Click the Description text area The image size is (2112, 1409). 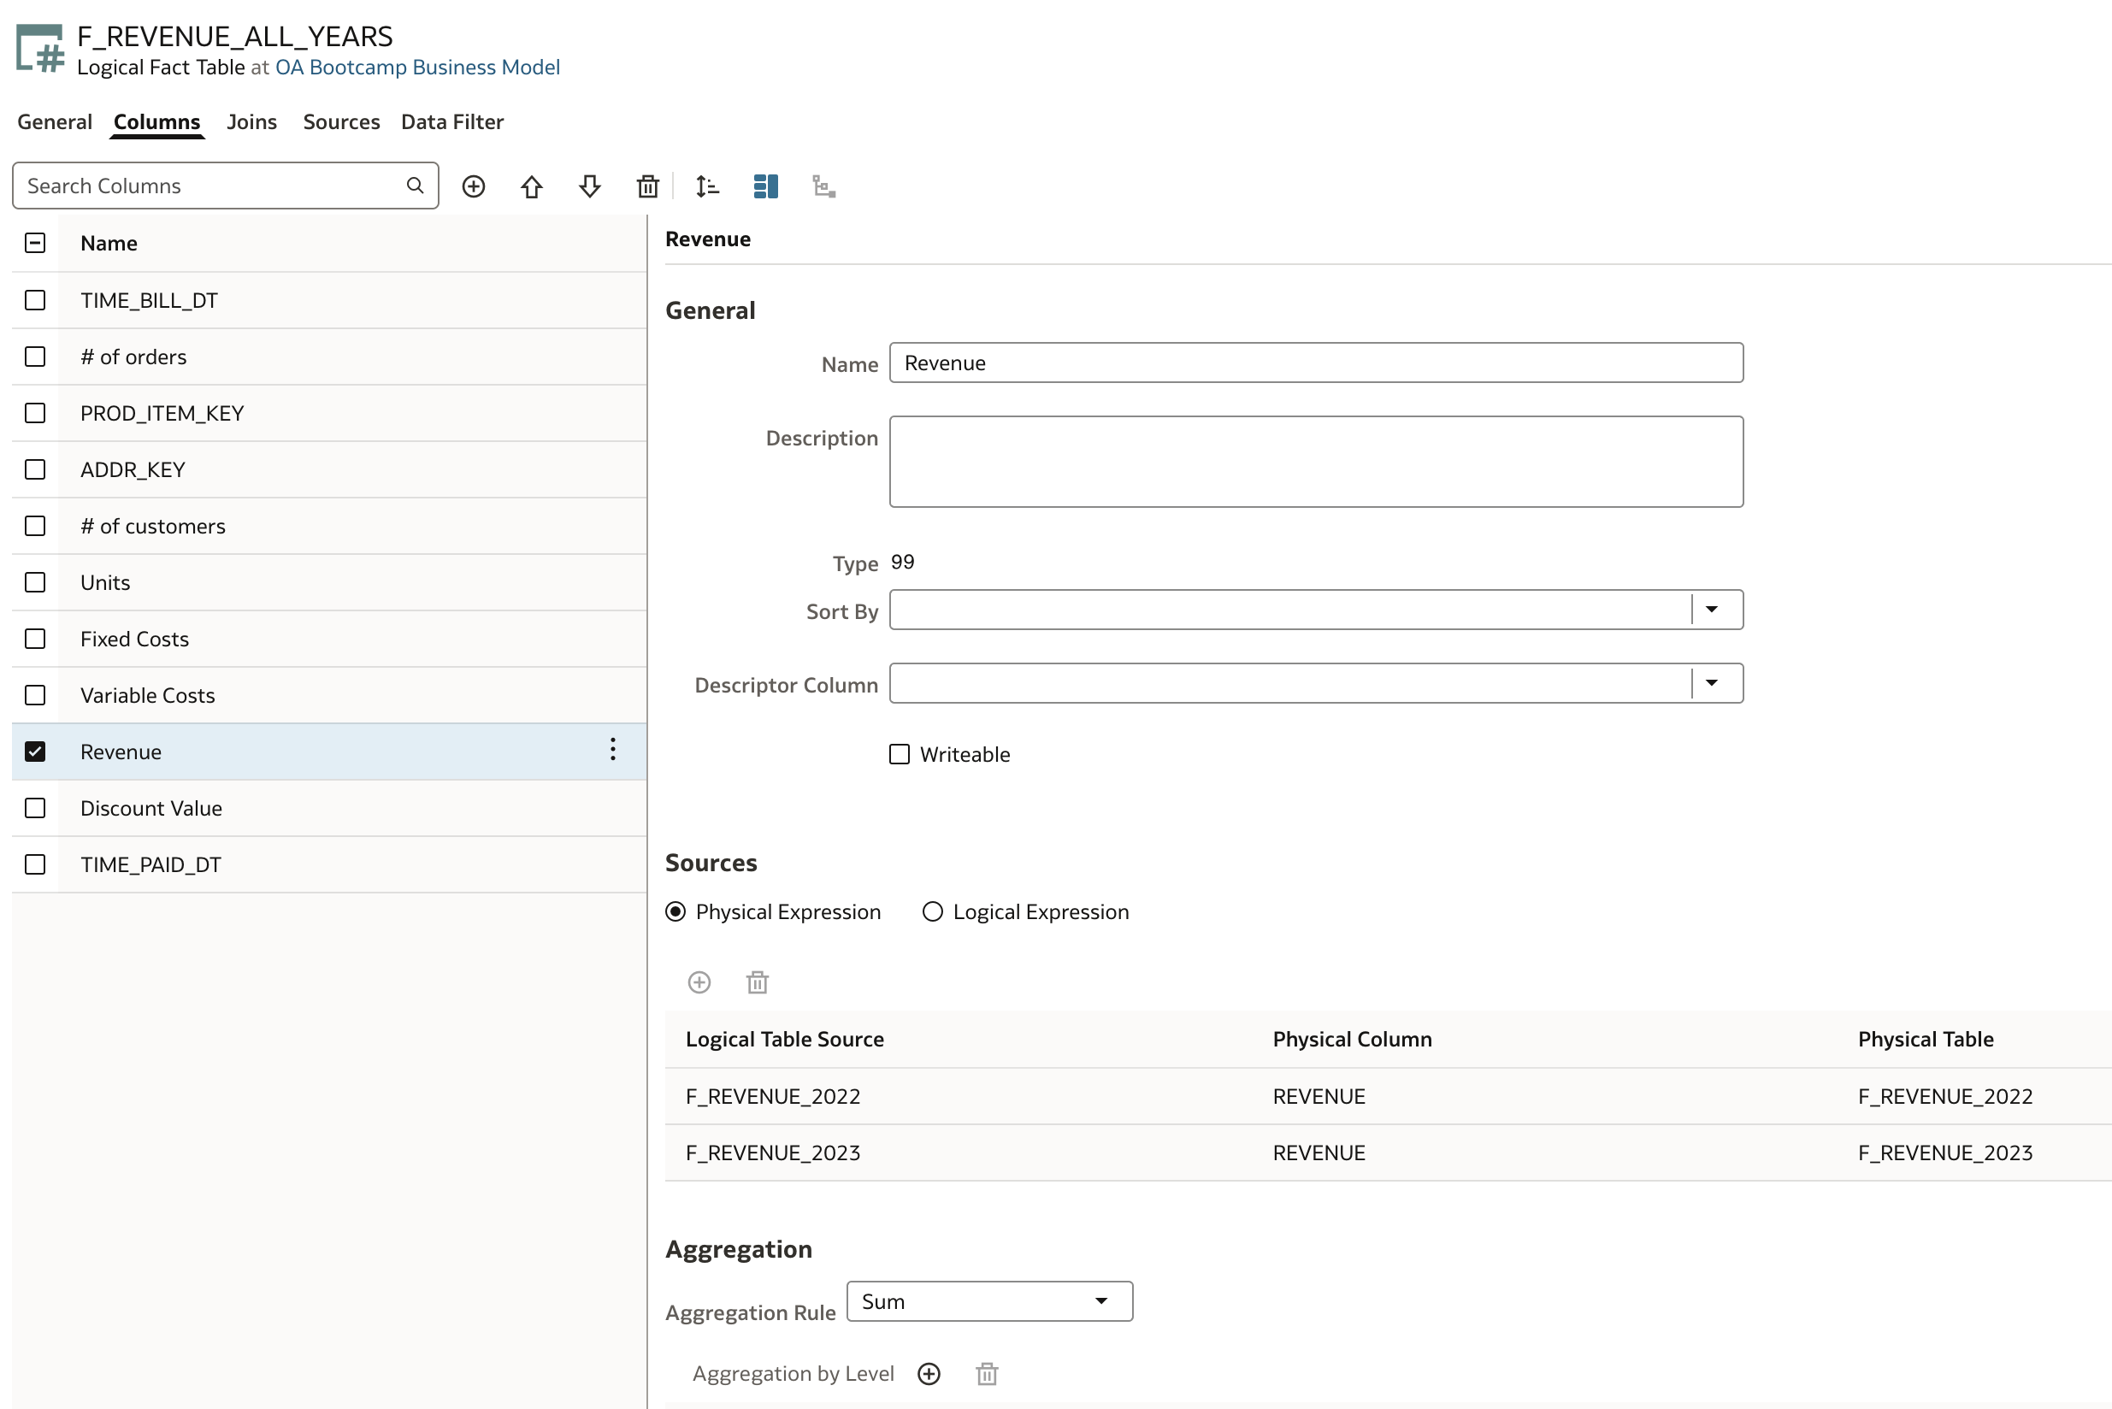pos(1317,462)
